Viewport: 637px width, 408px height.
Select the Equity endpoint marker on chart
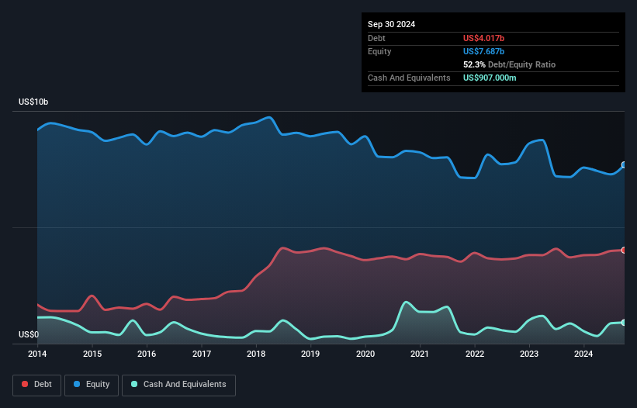[x=624, y=164]
